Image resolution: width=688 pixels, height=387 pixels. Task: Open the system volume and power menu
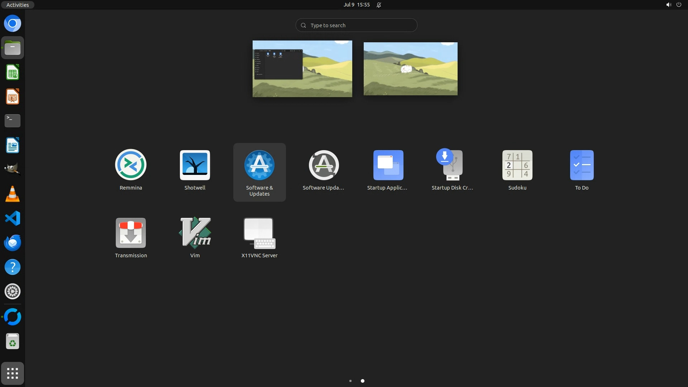click(673, 5)
